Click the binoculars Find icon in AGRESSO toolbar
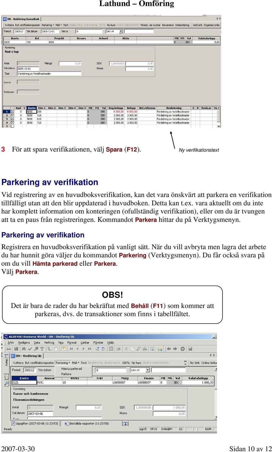Viewport: 272px width, 452px height. tap(24, 349)
